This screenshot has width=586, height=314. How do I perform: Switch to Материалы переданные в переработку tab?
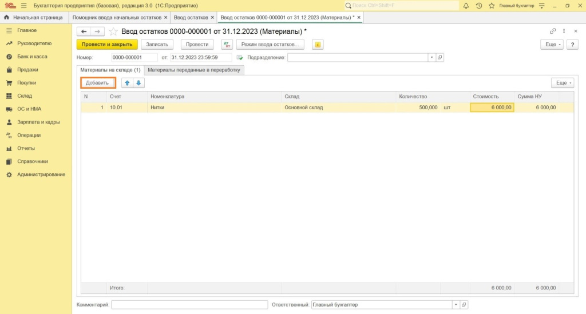point(195,70)
